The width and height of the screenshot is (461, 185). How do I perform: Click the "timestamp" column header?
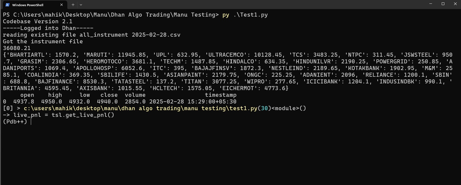pos(221,95)
